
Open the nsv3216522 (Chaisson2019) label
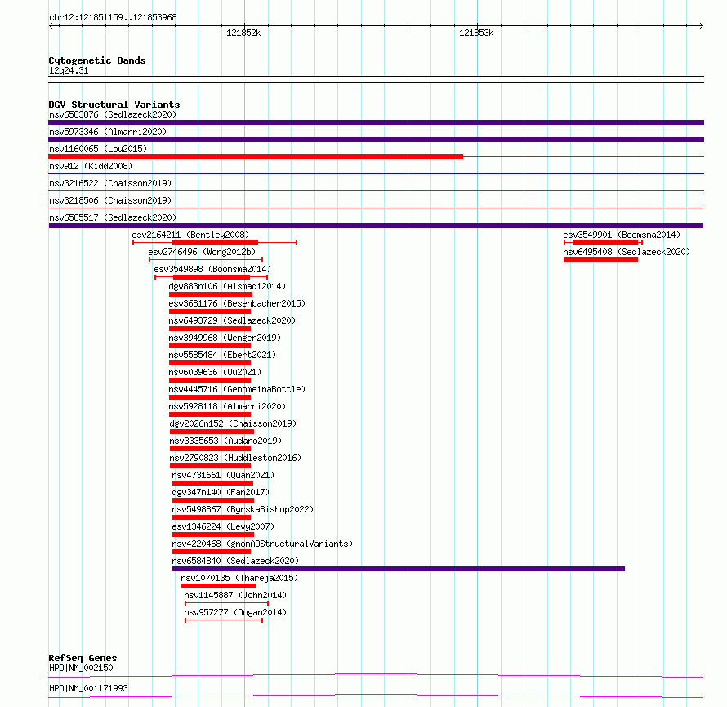pyautogui.click(x=110, y=183)
